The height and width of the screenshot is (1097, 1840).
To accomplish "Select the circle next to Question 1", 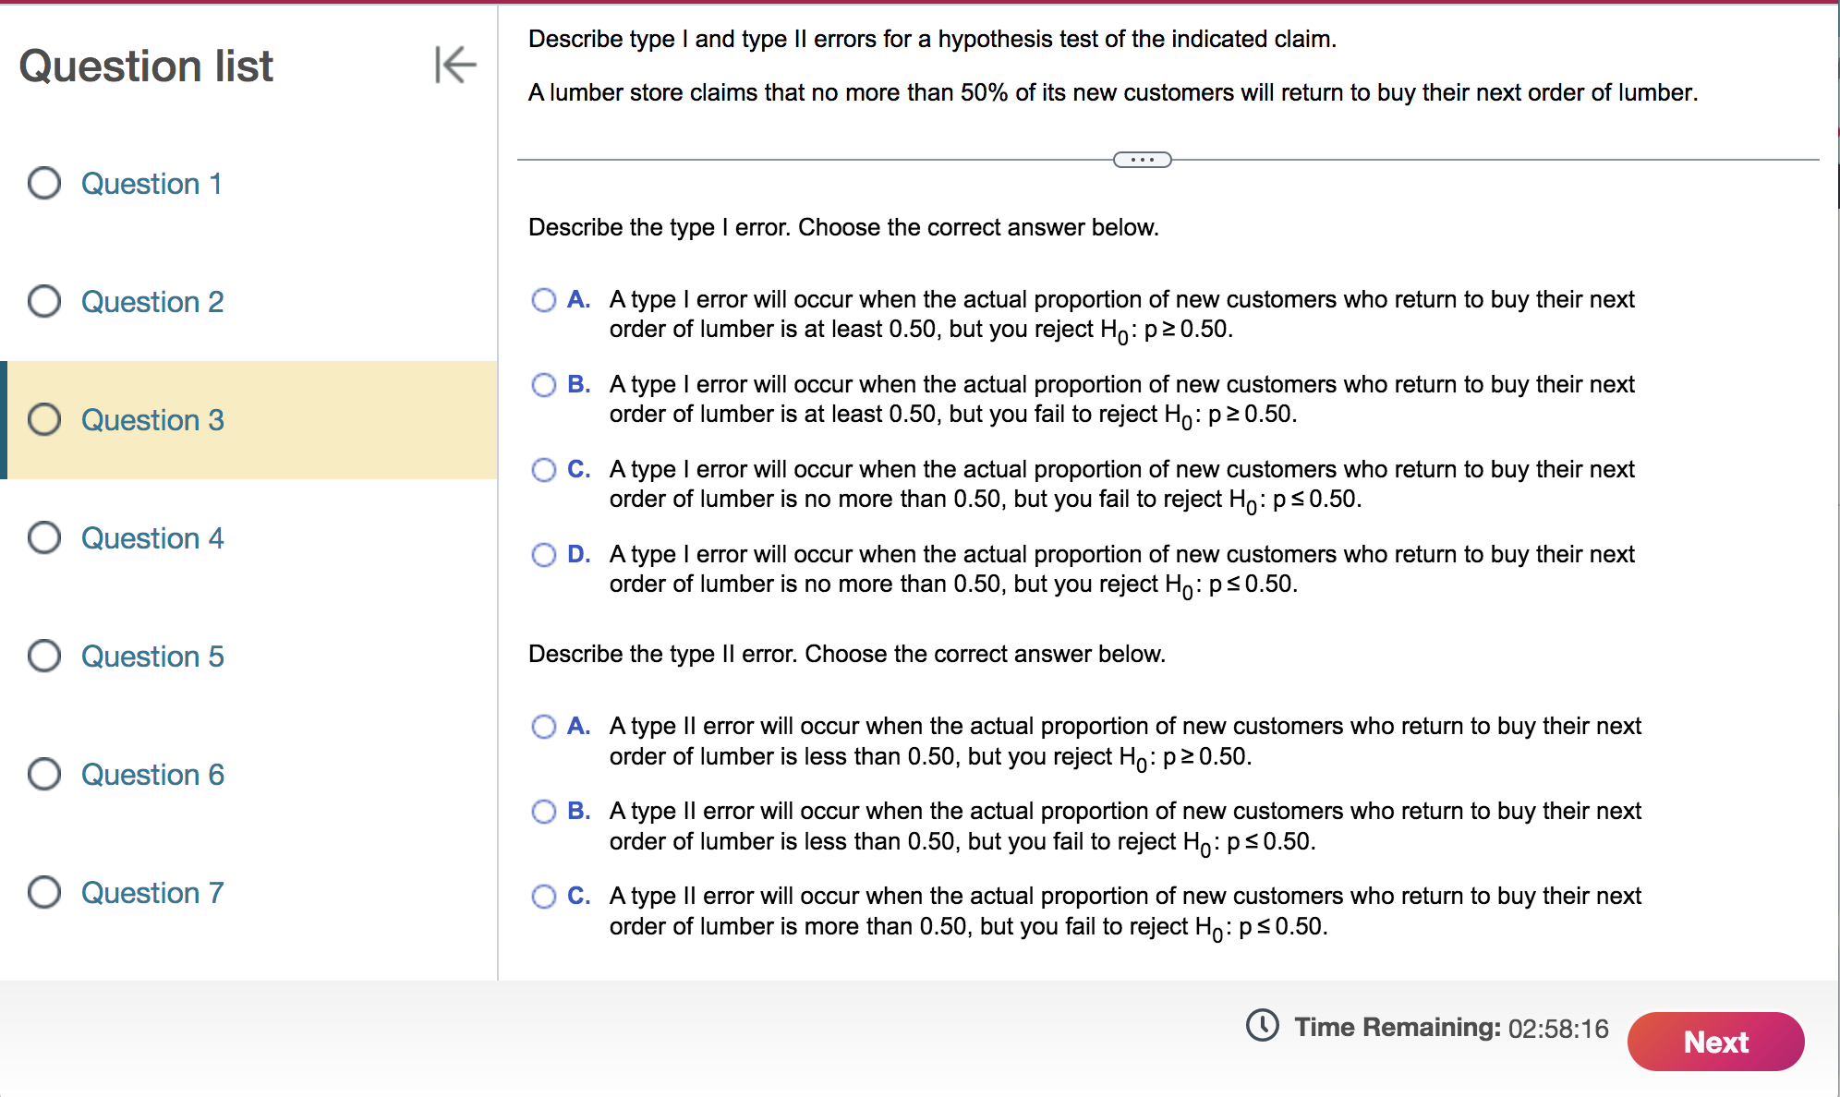I will point(43,184).
